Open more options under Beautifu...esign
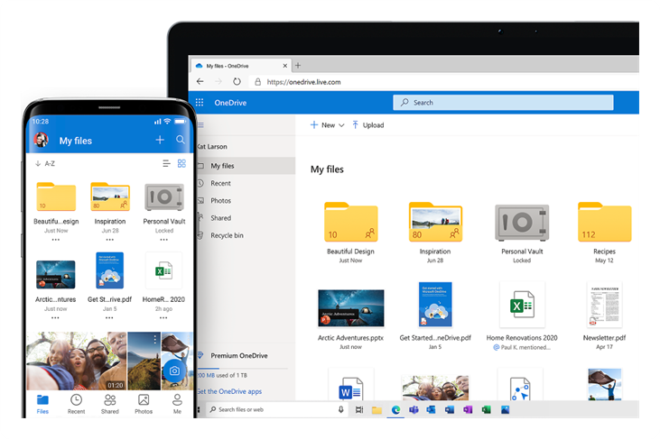The width and height of the screenshot is (660, 439). 56,240
